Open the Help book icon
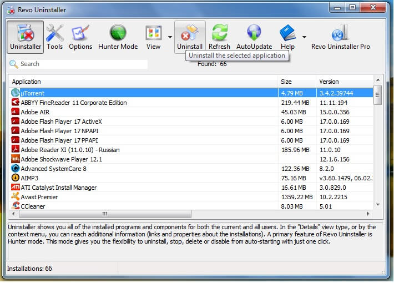 click(287, 37)
